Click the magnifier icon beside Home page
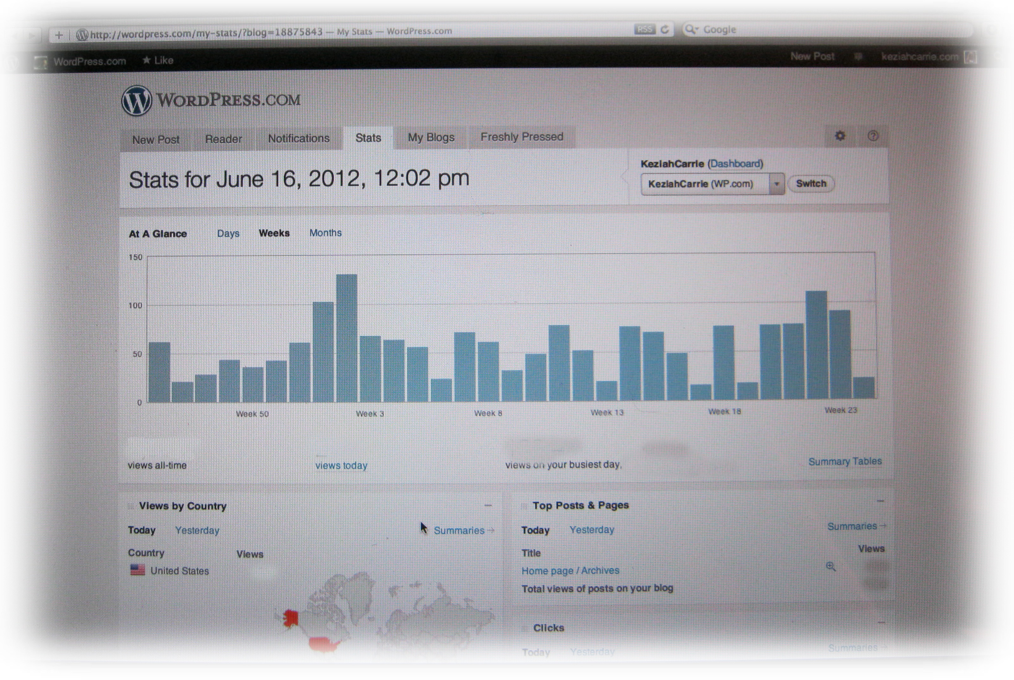 830,566
